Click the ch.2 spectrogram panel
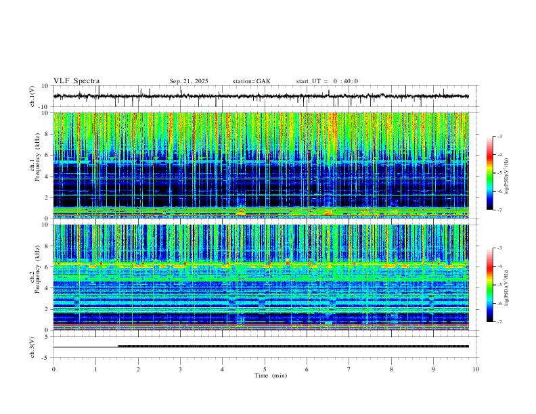 pyautogui.click(x=261, y=277)
